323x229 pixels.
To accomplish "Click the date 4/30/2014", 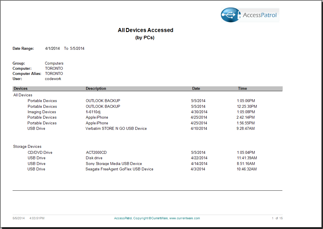I will point(199,112).
